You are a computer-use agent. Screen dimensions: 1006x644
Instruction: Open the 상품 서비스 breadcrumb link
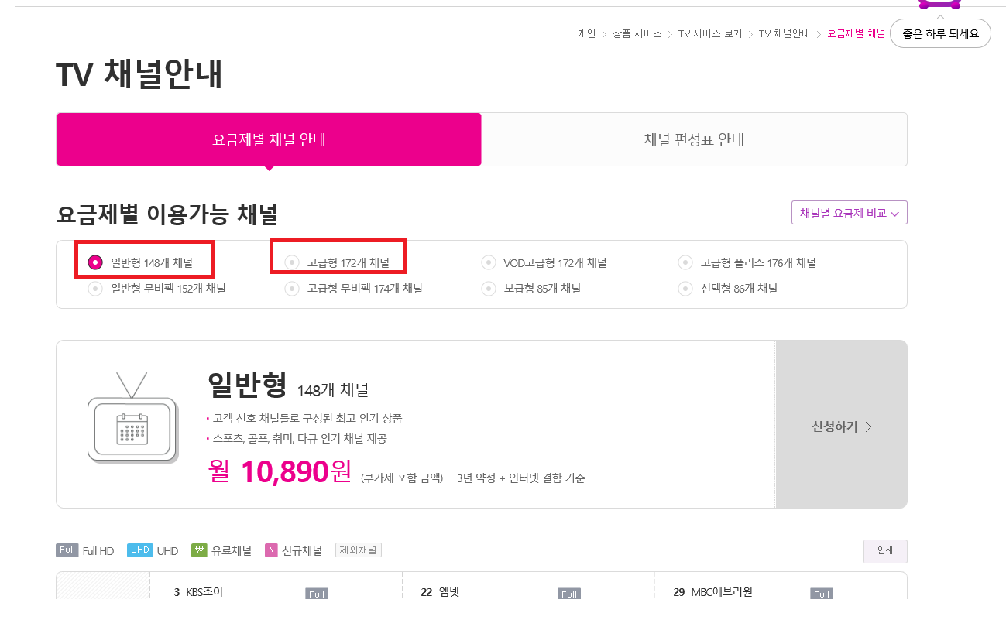(637, 34)
